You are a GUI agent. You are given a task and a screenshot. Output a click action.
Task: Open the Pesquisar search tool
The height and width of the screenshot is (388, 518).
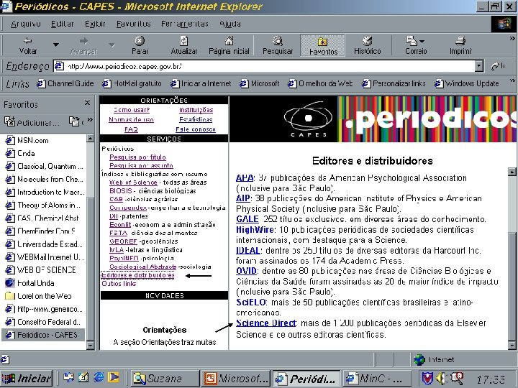[x=278, y=45]
